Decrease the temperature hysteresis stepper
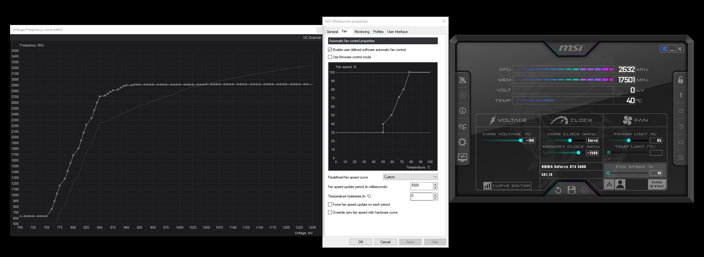 point(435,198)
